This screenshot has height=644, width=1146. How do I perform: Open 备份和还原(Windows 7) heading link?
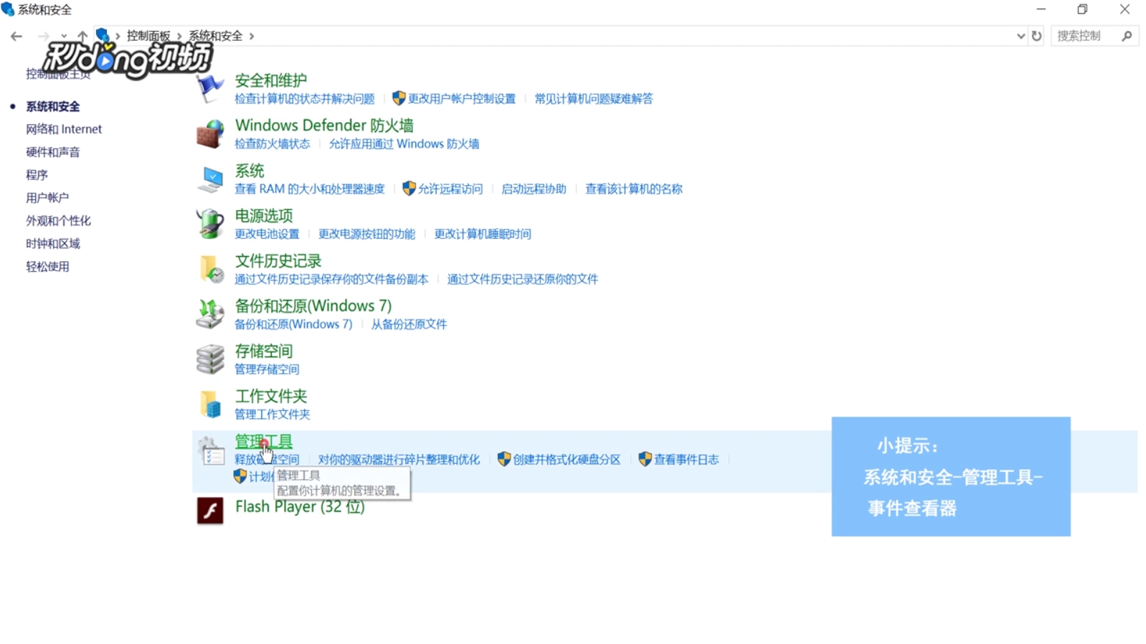(313, 306)
